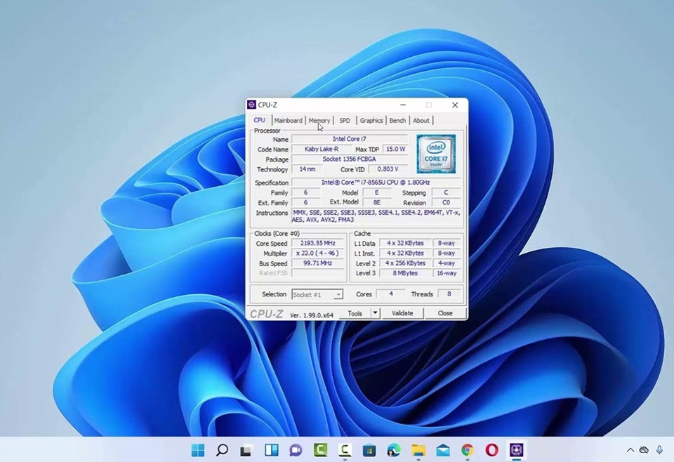Click the Multiplier x 22.0 value

tap(317, 253)
